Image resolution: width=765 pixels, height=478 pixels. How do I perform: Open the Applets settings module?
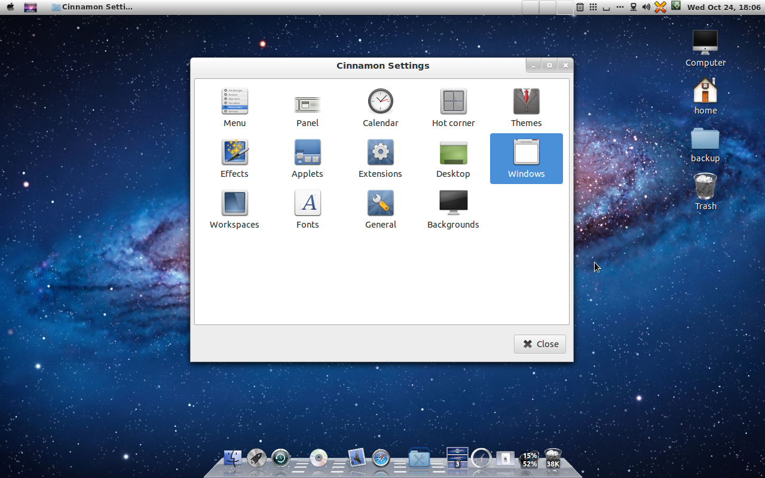(307, 159)
